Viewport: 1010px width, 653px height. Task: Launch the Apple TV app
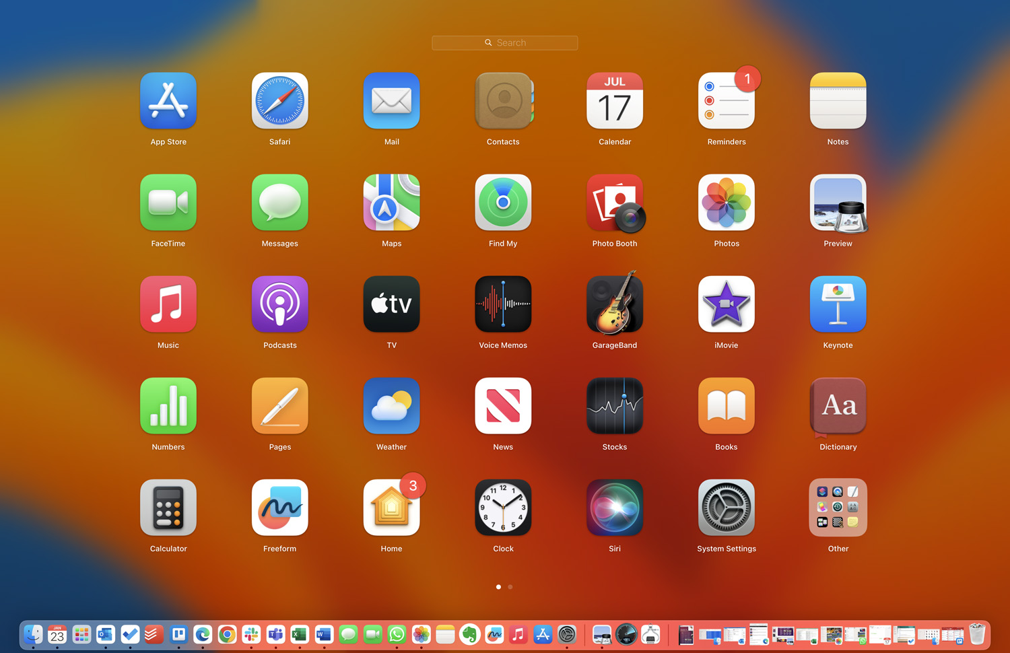coord(392,304)
